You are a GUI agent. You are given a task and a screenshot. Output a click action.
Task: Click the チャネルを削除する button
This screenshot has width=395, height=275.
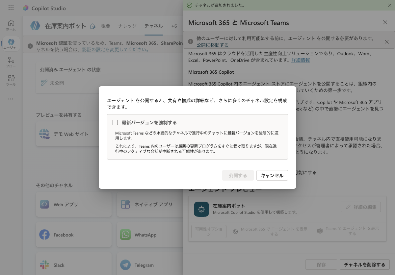click(x=365, y=264)
